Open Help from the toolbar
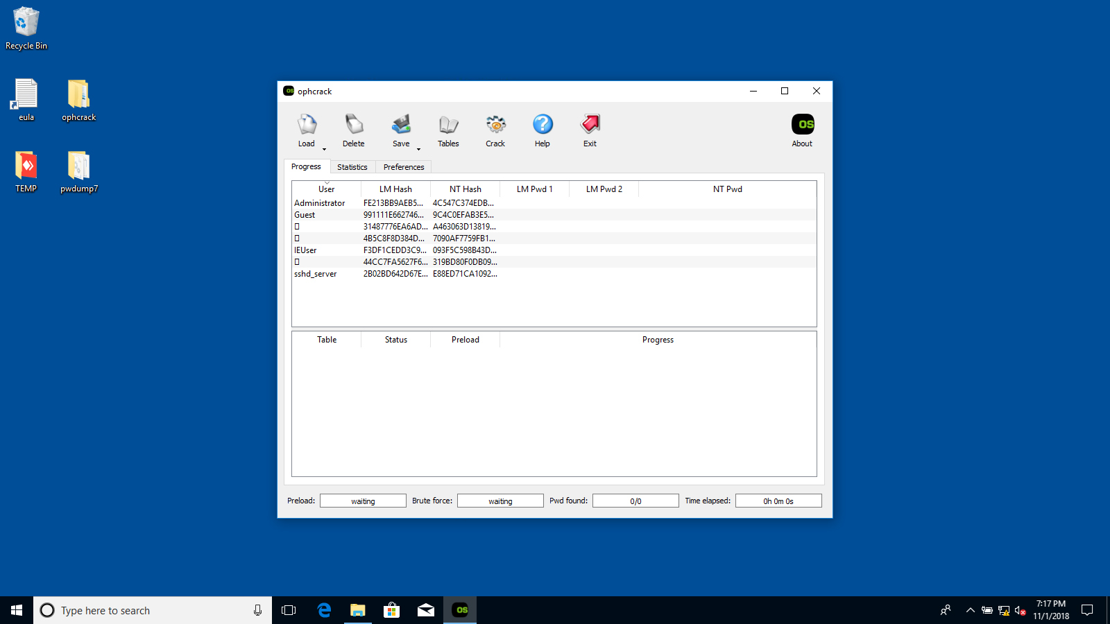This screenshot has height=624, width=1110. click(543, 130)
